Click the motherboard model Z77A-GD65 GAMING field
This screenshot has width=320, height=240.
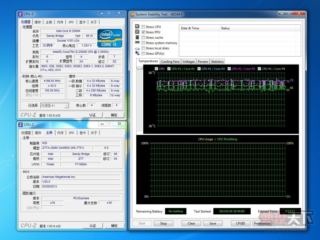tap(66, 148)
